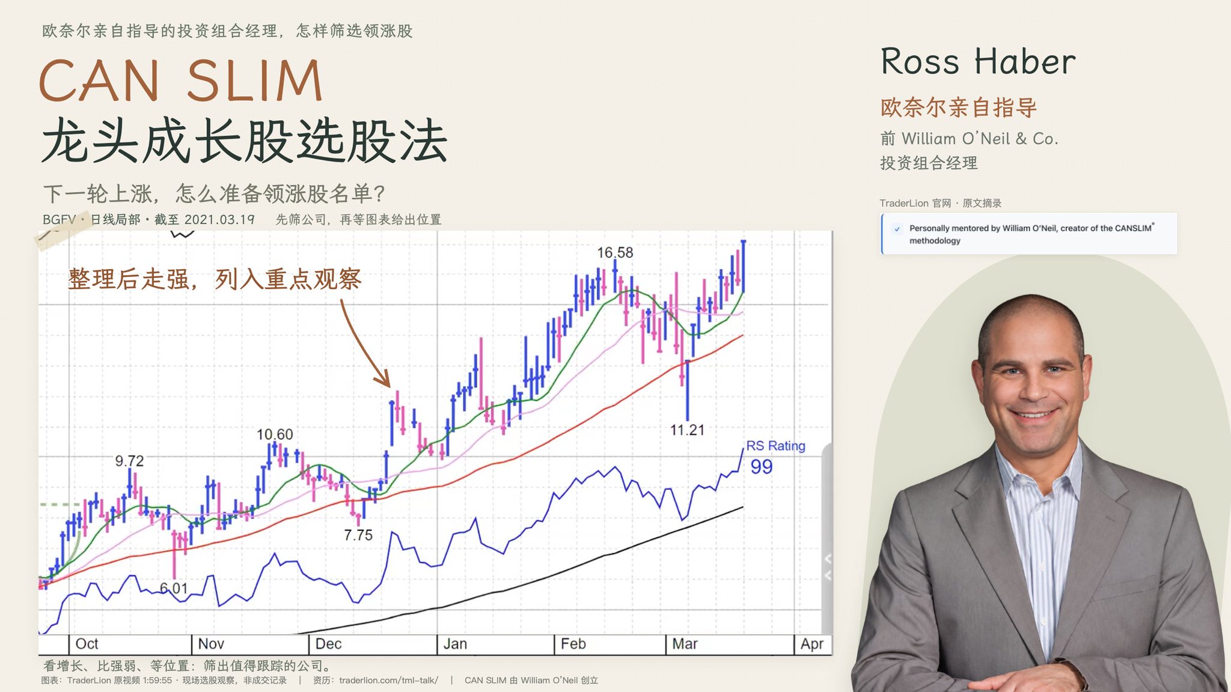
Task: Click the 'RS Rating' label
Action: click(x=775, y=446)
